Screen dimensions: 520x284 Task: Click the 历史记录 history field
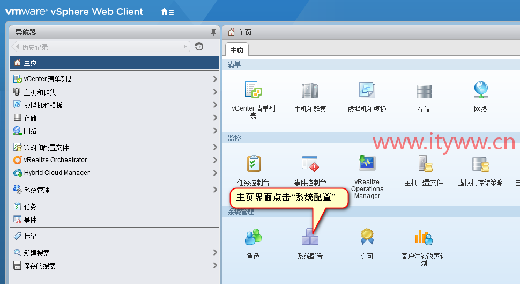pyautogui.click(x=100, y=47)
